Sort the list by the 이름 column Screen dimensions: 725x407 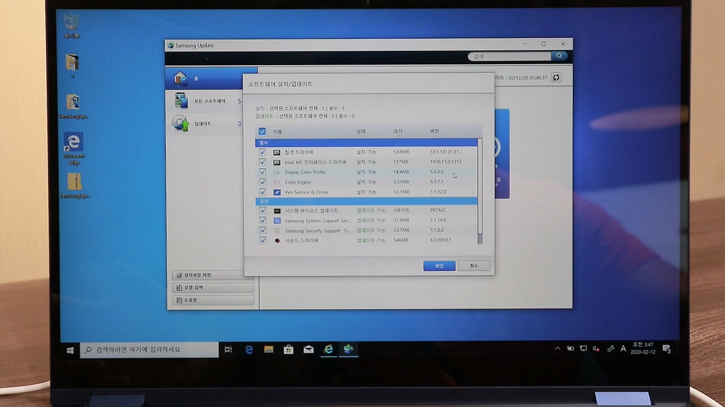click(277, 132)
